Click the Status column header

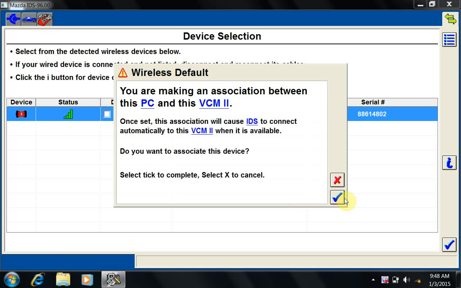68,102
